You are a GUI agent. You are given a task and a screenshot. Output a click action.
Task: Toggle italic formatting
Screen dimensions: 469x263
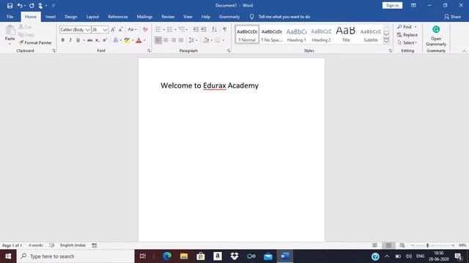point(70,40)
